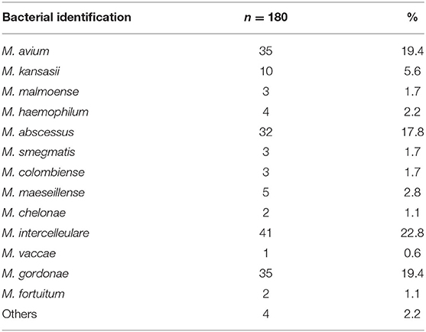Select the count 41 for M. intercelleulare
This screenshot has height=332, width=426.
tap(265, 233)
